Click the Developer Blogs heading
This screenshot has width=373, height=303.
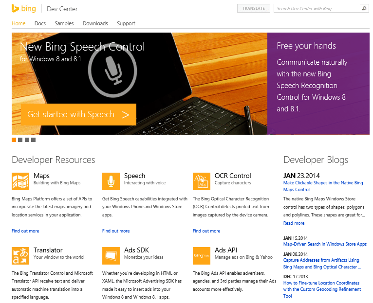[316, 160]
